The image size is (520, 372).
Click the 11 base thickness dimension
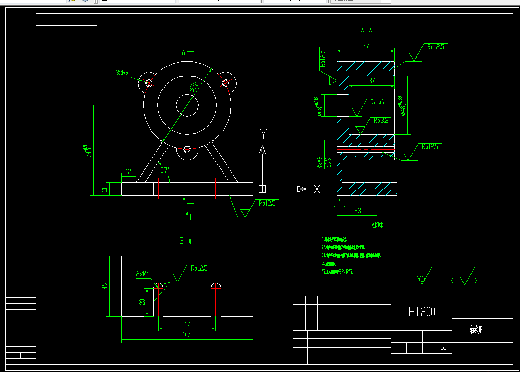coord(105,189)
